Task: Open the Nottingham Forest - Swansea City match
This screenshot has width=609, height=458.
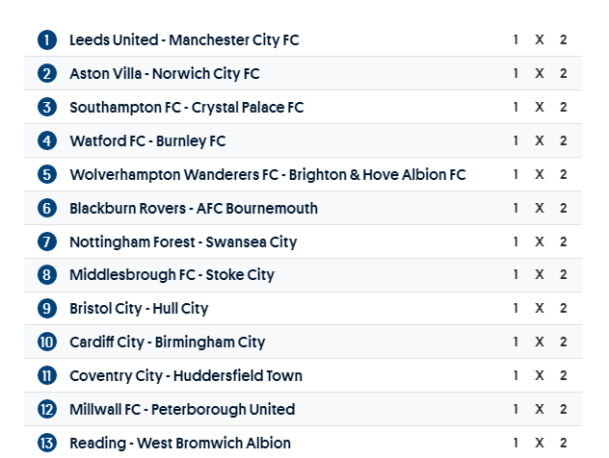Action: click(x=183, y=242)
